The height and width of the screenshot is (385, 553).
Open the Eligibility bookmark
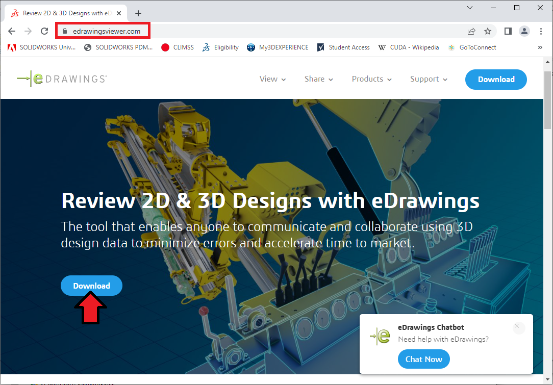point(220,47)
